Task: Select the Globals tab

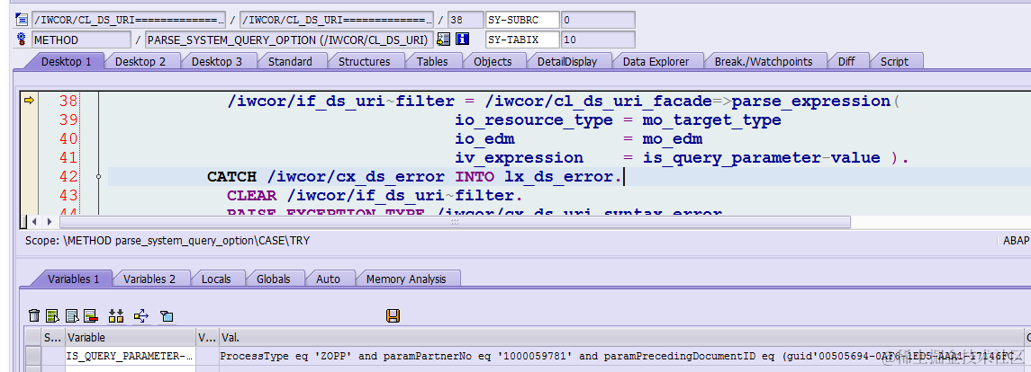Action: tap(274, 279)
